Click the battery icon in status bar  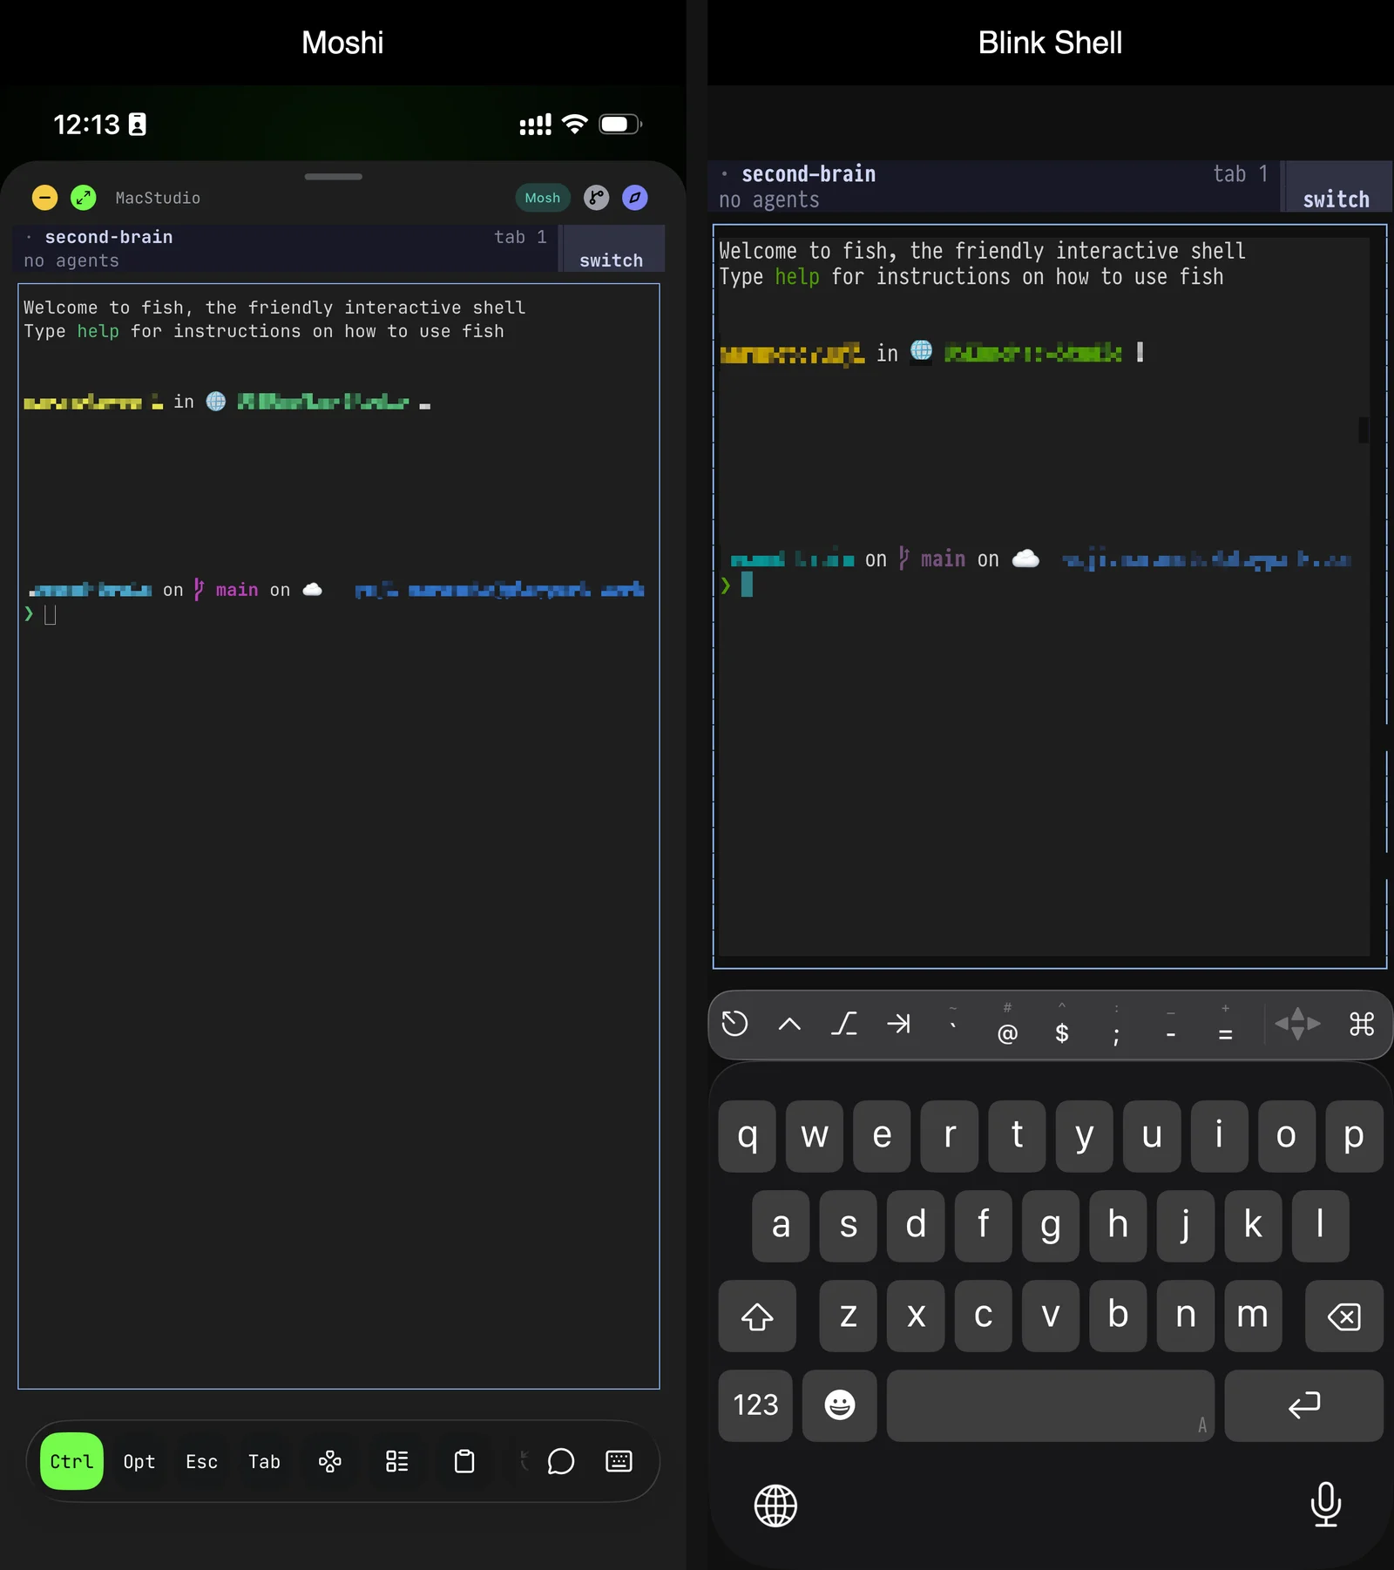point(620,124)
